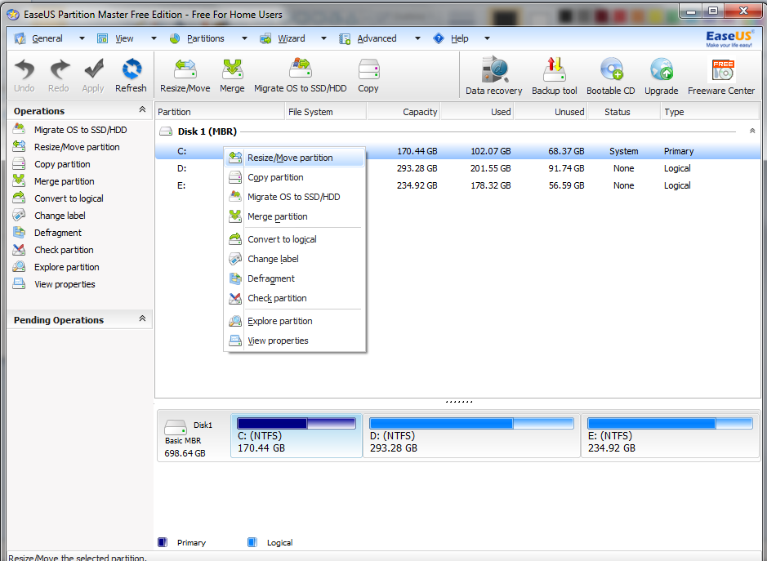Choose Resize/Move partition in Operations panel
The image size is (767, 561).
coord(77,147)
